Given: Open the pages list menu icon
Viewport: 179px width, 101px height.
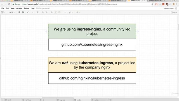Looking at the screenshot, I should (x=3, y=100).
